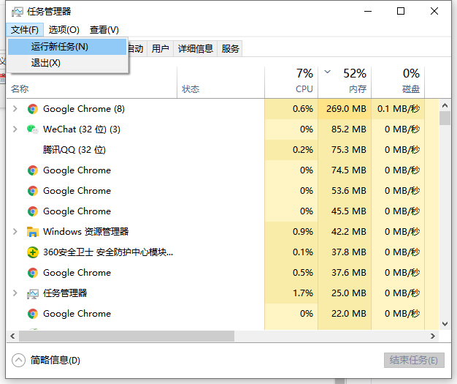The height and width of the screenshot is (384, 457).
Task: Switch to the 详细信息 tab
Action: [x=194, y=49]
